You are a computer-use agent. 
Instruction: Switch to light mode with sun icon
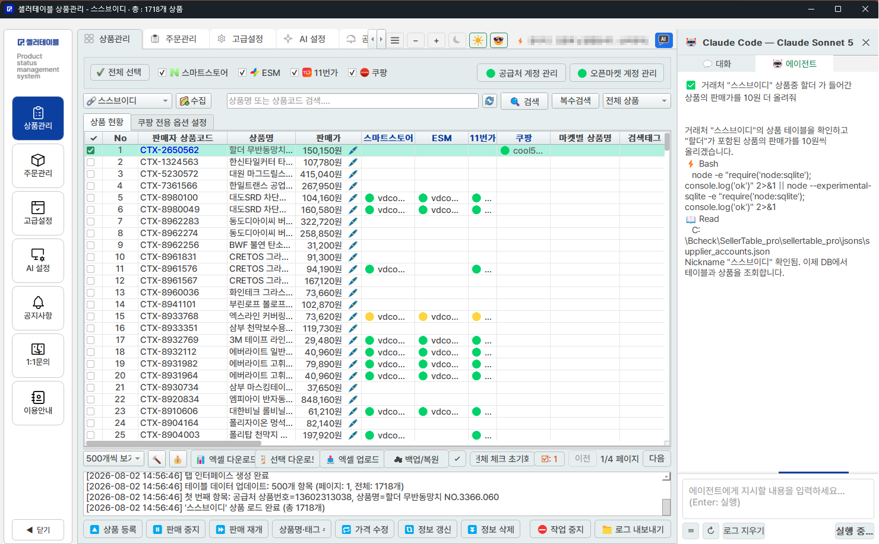click(478, 40)
